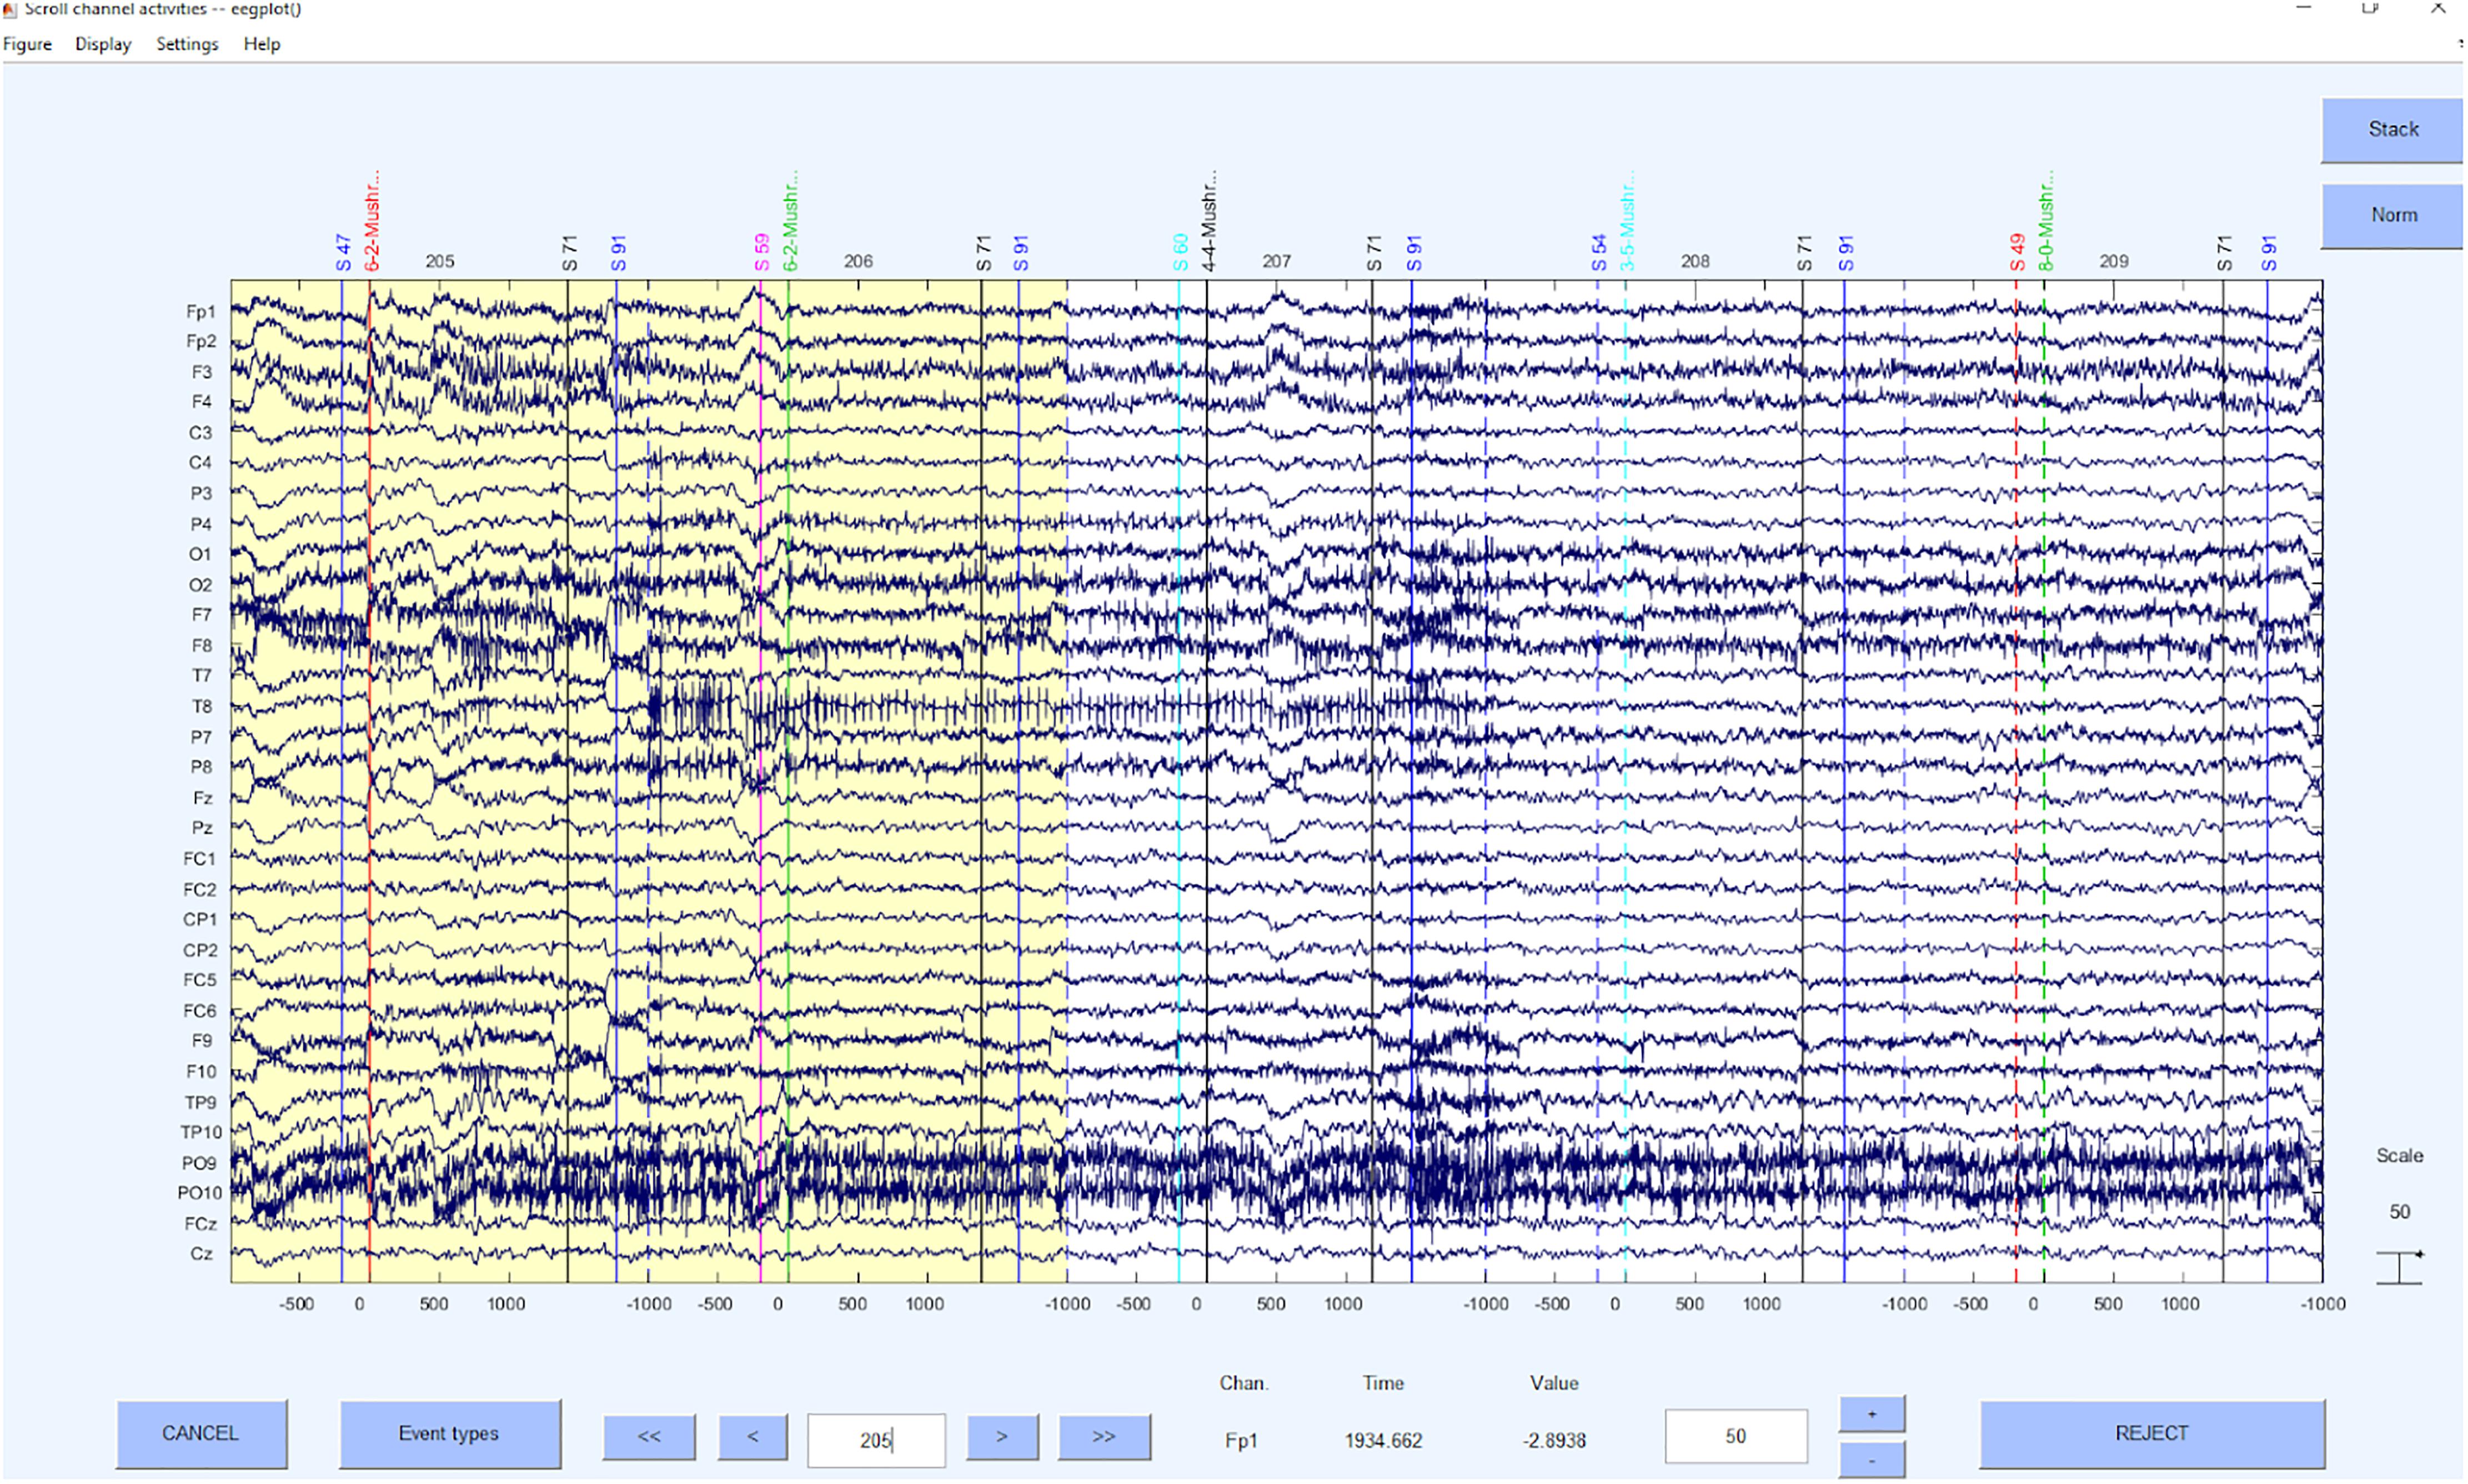Focus the epoch number field showing 205
2468x1484 pixels.
(876, 1440)
